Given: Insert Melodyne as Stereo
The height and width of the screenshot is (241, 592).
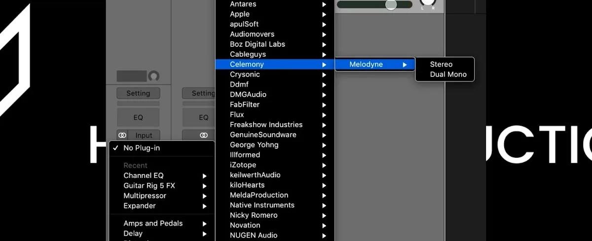Looking at the screenshot, I should coord(444,64).
